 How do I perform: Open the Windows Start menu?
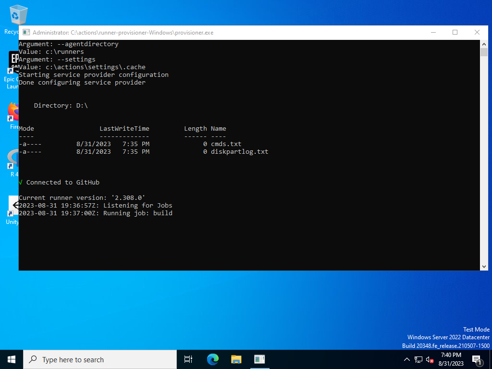tap(12, 359)
